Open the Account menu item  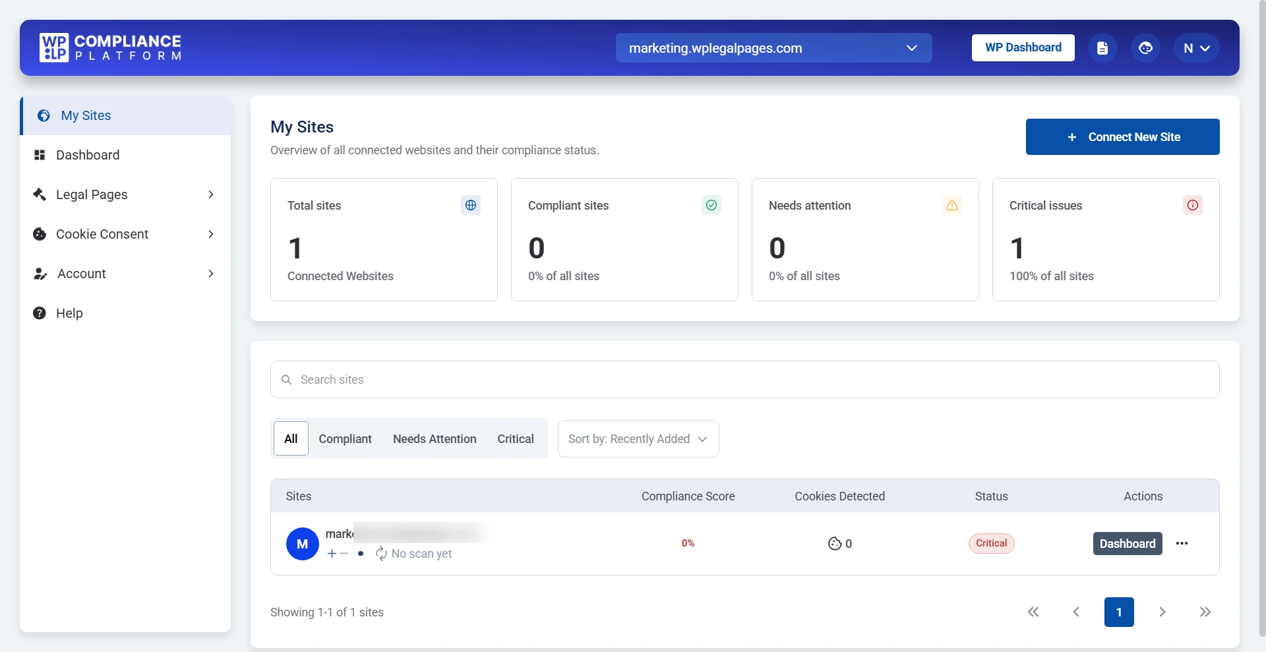tap(126, 274)
